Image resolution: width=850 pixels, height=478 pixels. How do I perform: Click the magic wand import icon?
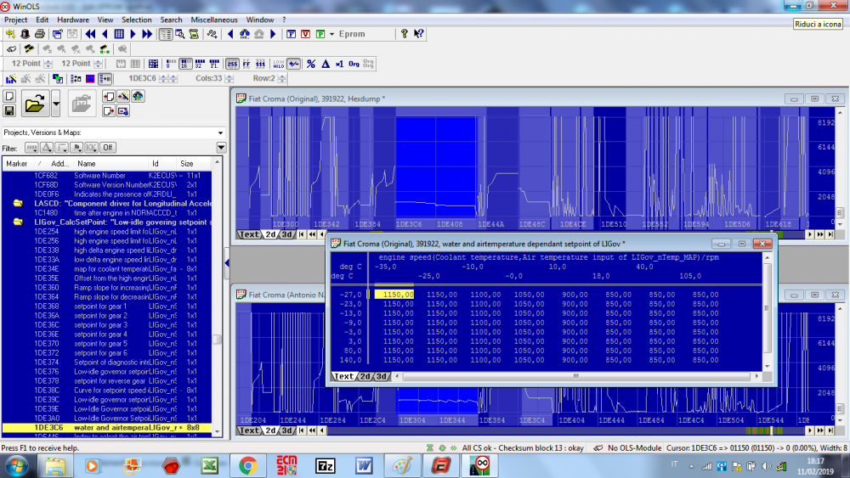(x=123, y=96)
